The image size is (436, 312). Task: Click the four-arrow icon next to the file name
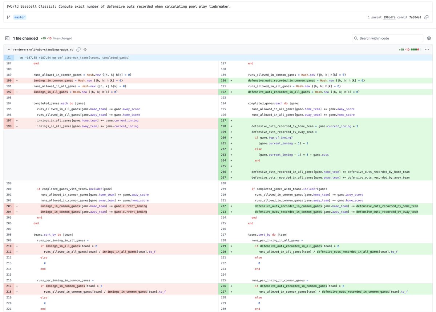click(x=85, y=49)
